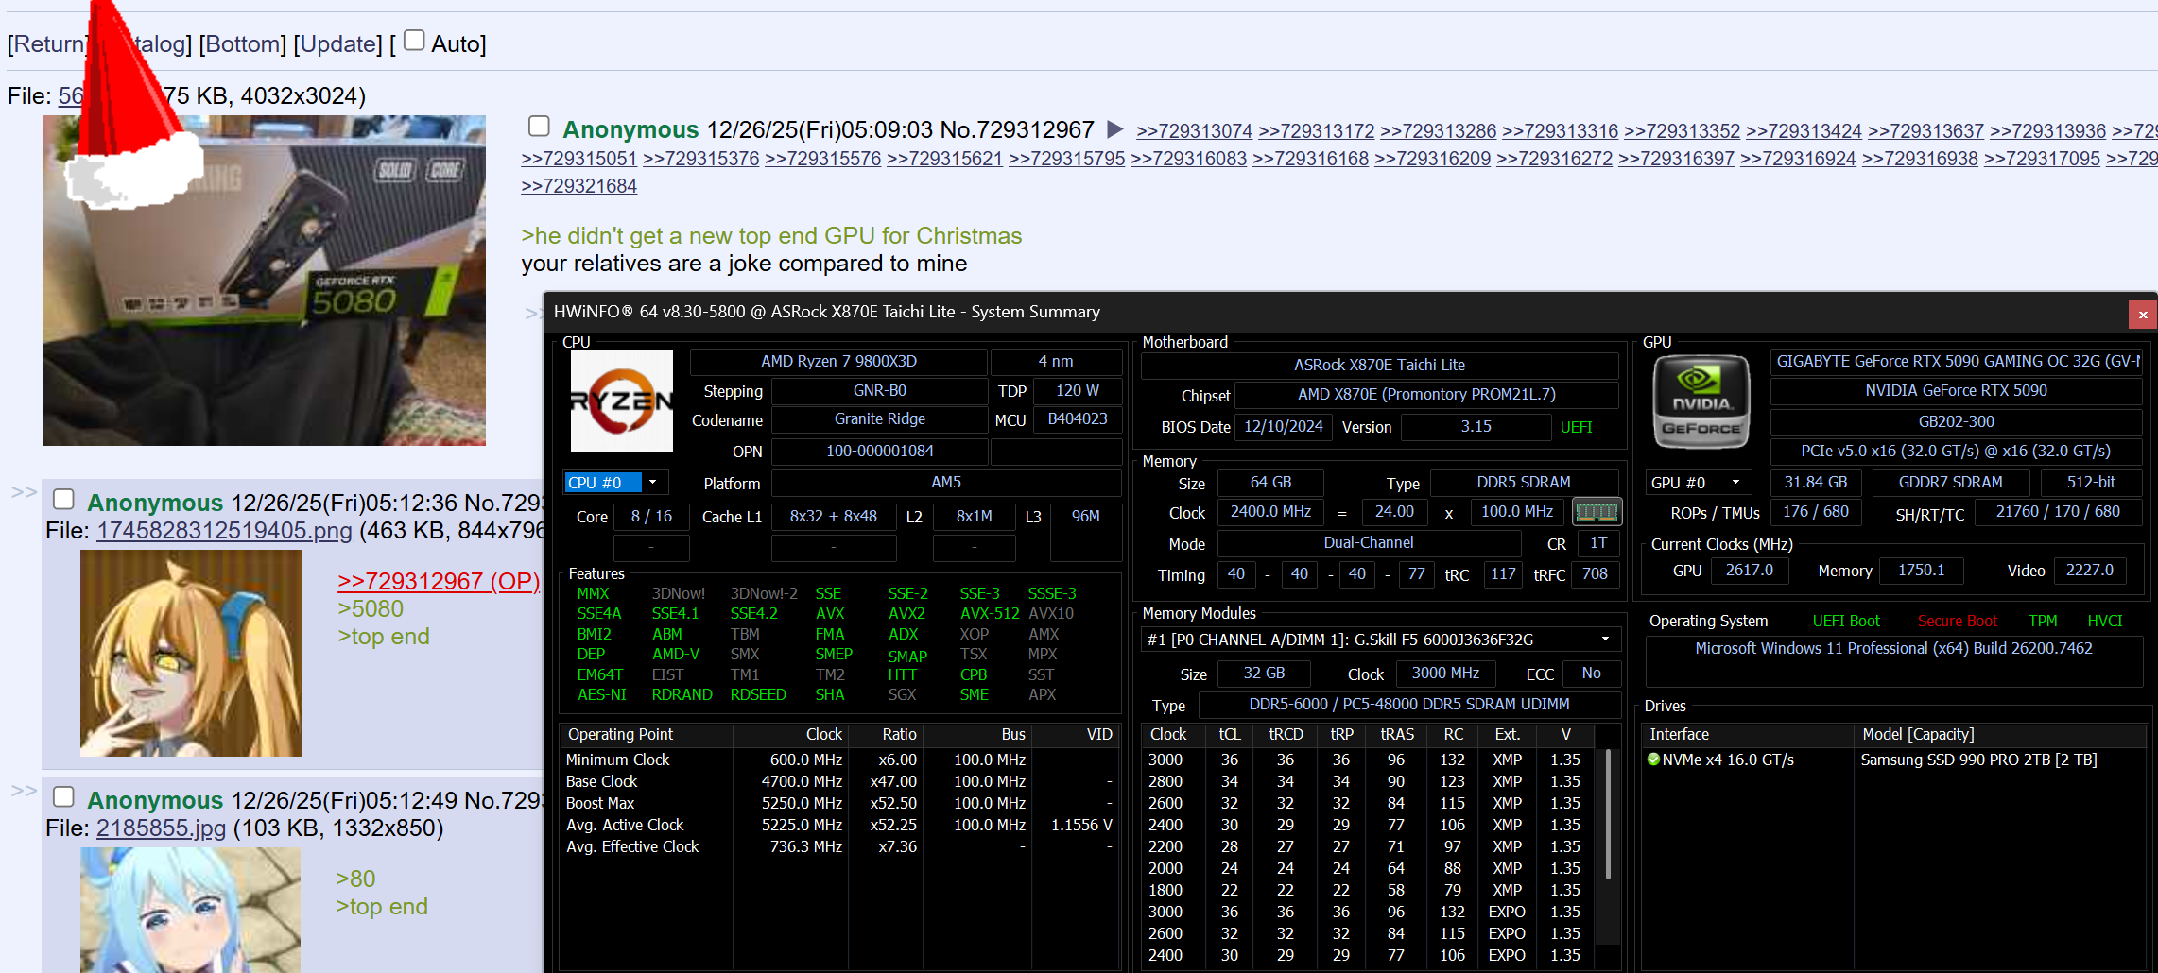The width and height of the screenshot is (2158, 973).
Task: Open reply link >>729313074
Action: click(1194, 131)
